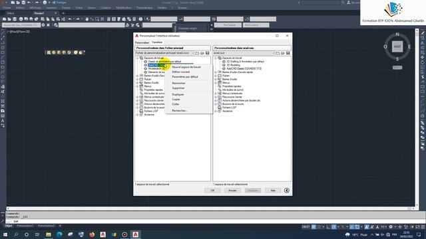This screenshot has height=239, width=426.
Task: Open workspace switching gear in status bar
Action: point(391,227)
